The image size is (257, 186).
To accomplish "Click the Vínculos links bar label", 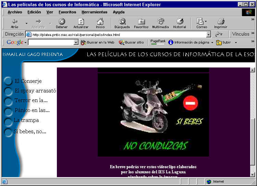I will click(x=241, y=34).
